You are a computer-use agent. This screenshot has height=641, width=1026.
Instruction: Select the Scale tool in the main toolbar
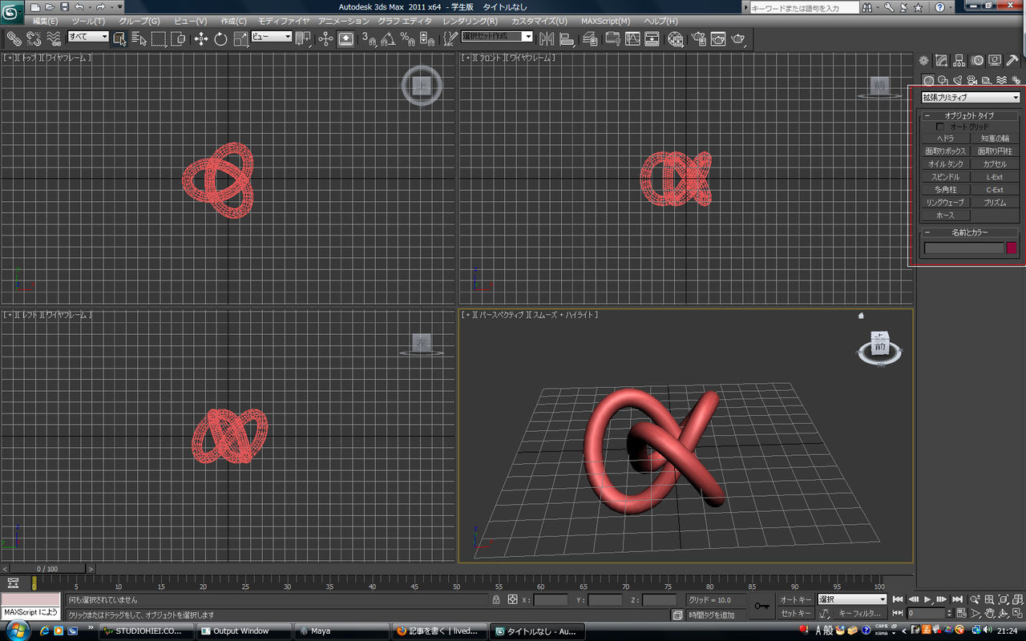[240, 38]
